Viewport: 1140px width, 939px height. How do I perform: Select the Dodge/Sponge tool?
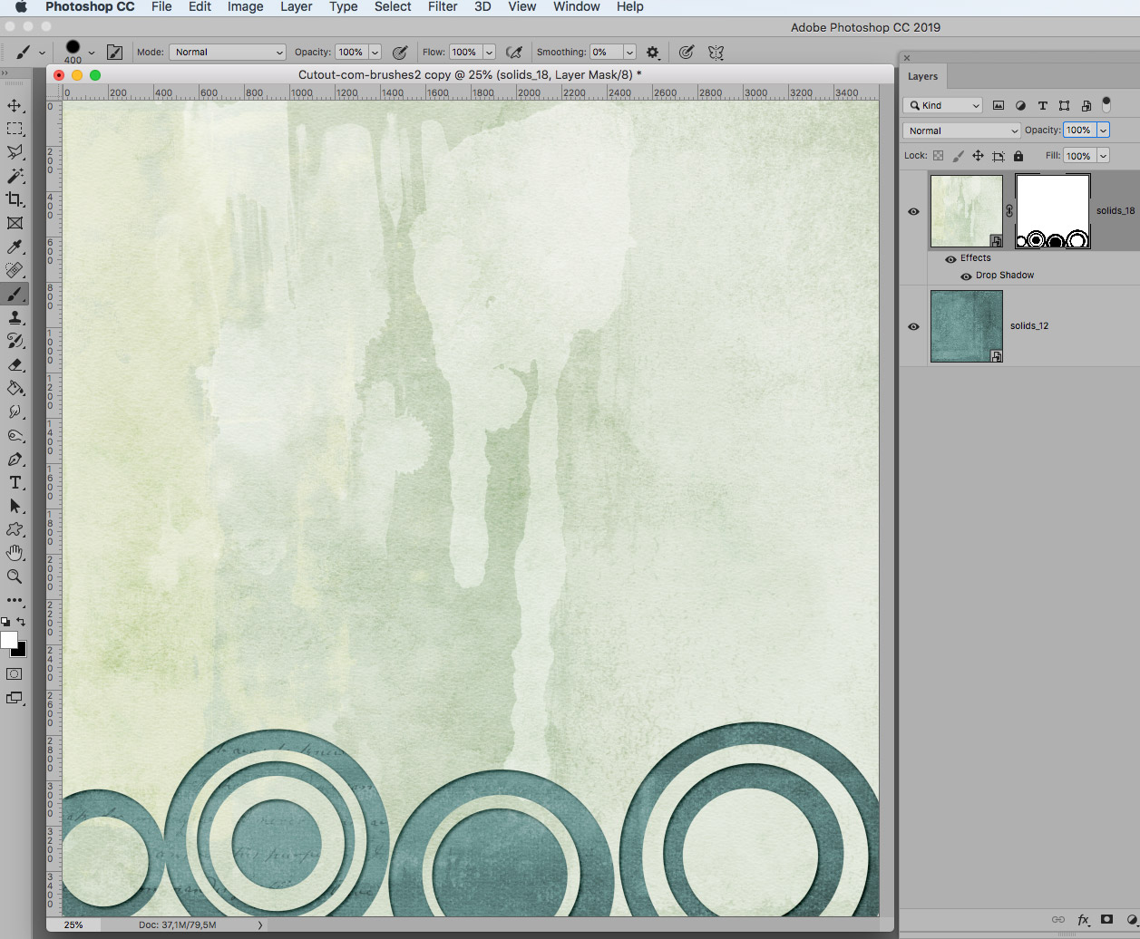click(15, 435)
